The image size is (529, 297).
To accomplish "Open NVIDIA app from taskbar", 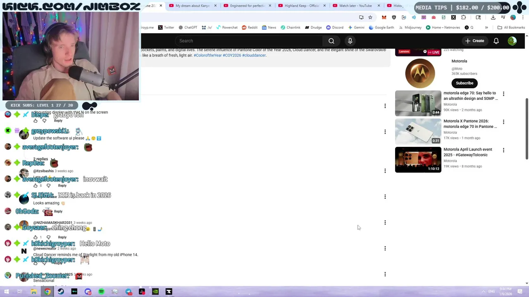I will click(155, 292).
